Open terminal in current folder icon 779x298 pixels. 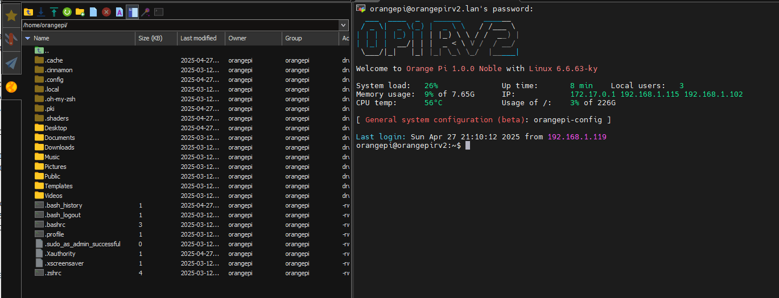[159, 11]
